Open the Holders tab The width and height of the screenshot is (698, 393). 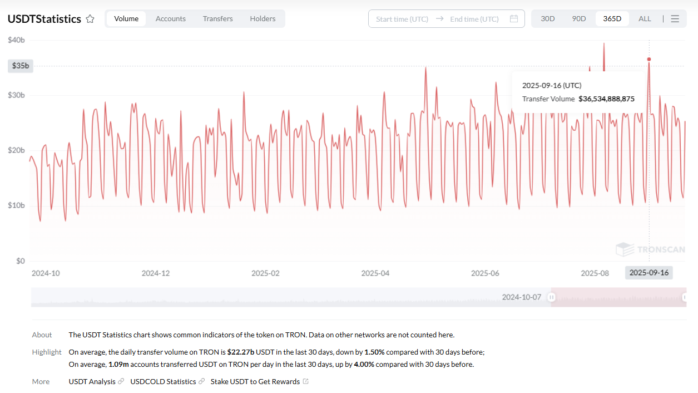point(263,19)
